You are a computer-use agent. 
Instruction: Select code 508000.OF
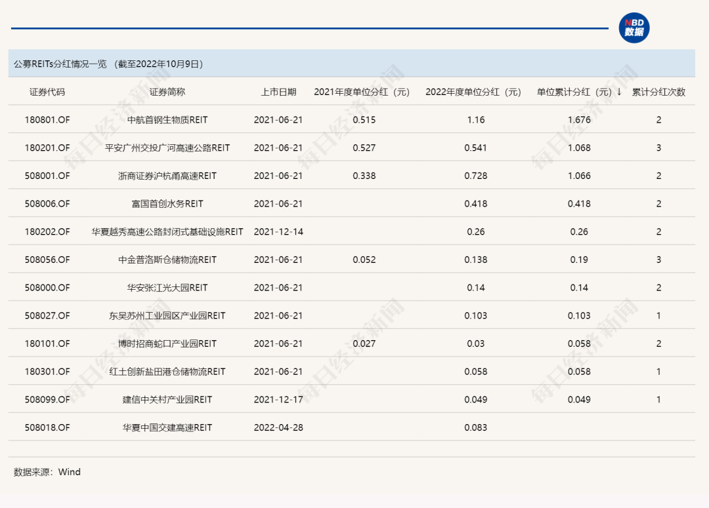(47, 288)
